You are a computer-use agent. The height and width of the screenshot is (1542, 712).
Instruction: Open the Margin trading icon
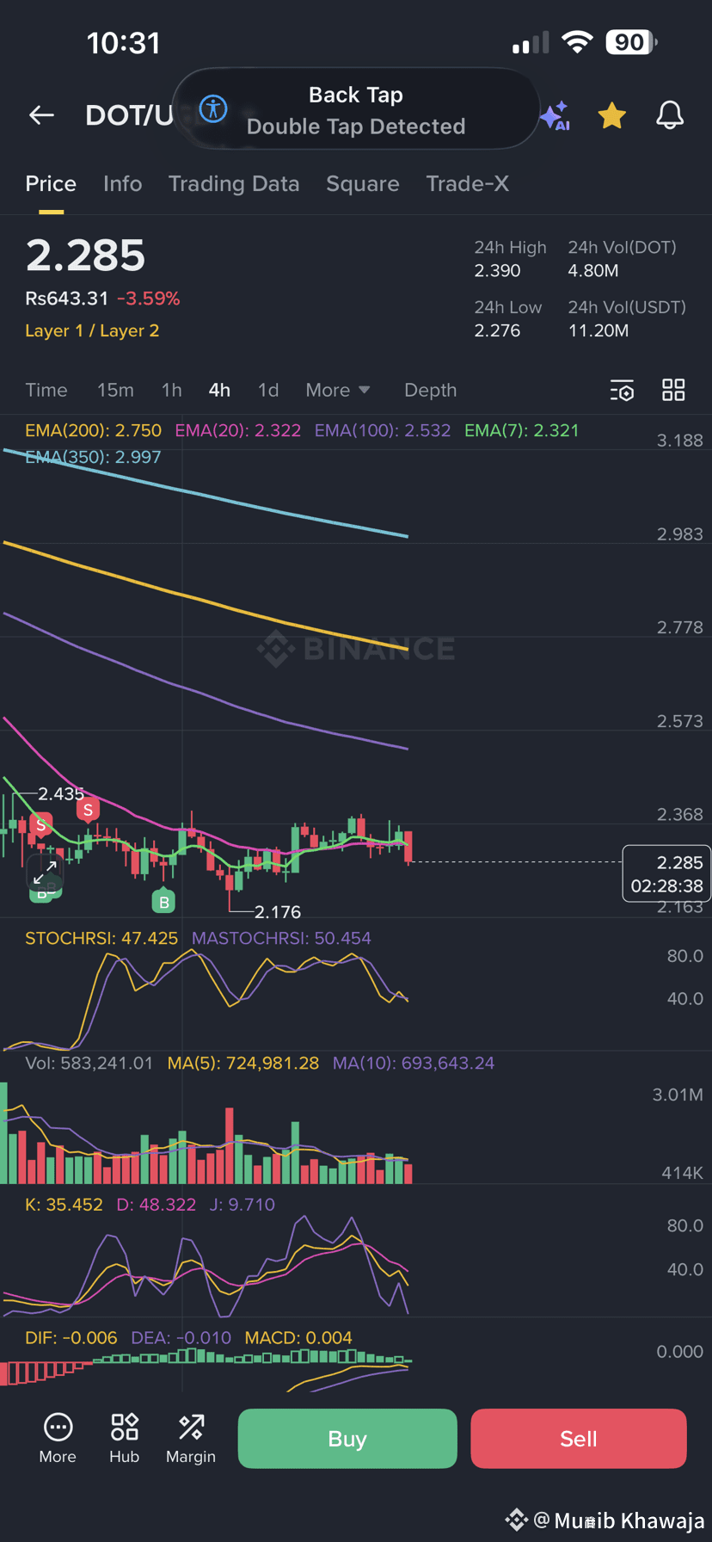click(x=191, y=1438)
